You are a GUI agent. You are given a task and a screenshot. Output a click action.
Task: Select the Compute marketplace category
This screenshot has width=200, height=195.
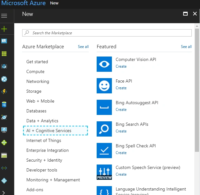coord(35,71)
